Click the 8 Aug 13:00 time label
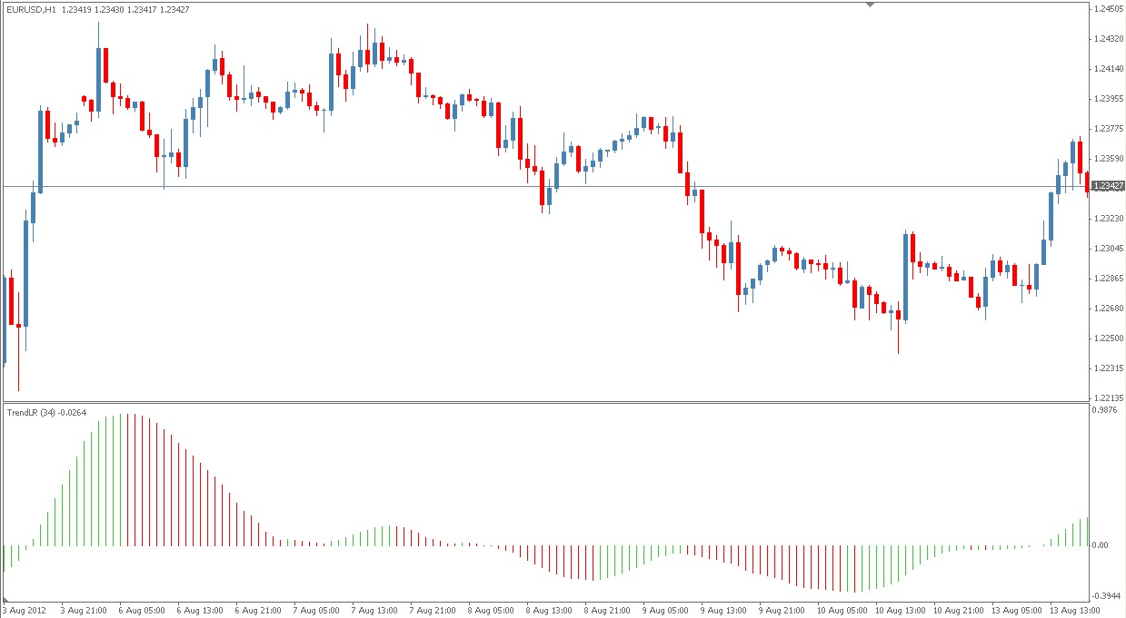The width and height of the screenshot is (1126, 618). [549, 611]
